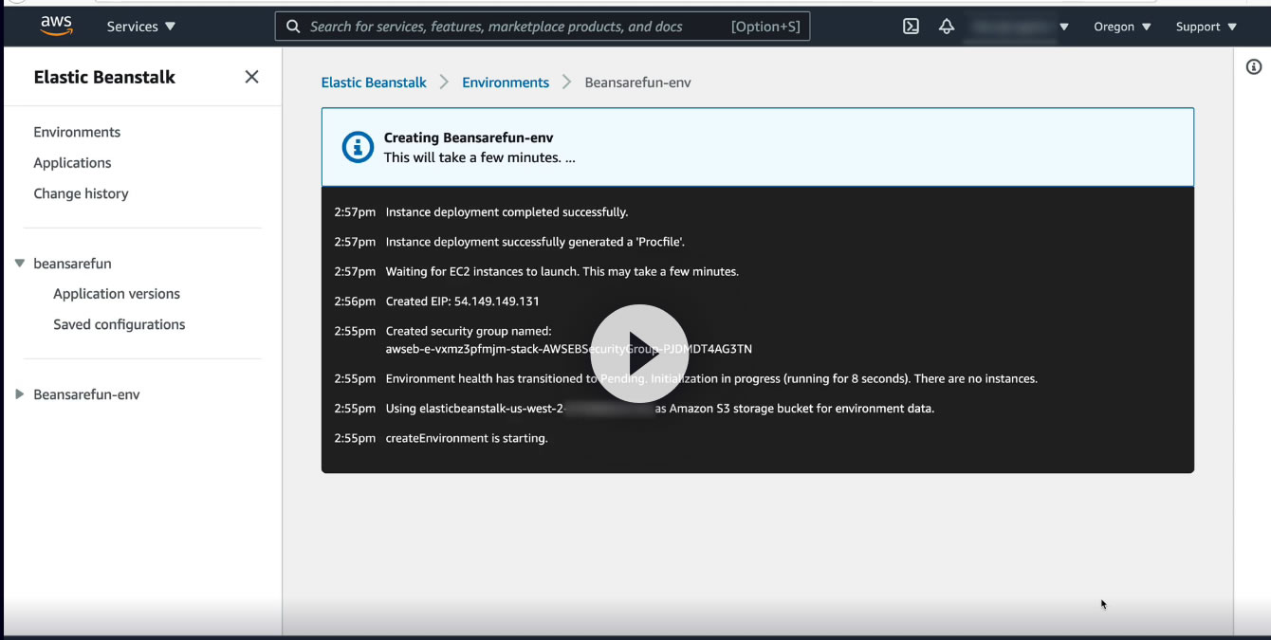This screenshot has height=640, width=1271.
Task: Click the Beansarefun-env breadcrumb text
Action: point(637,82)
